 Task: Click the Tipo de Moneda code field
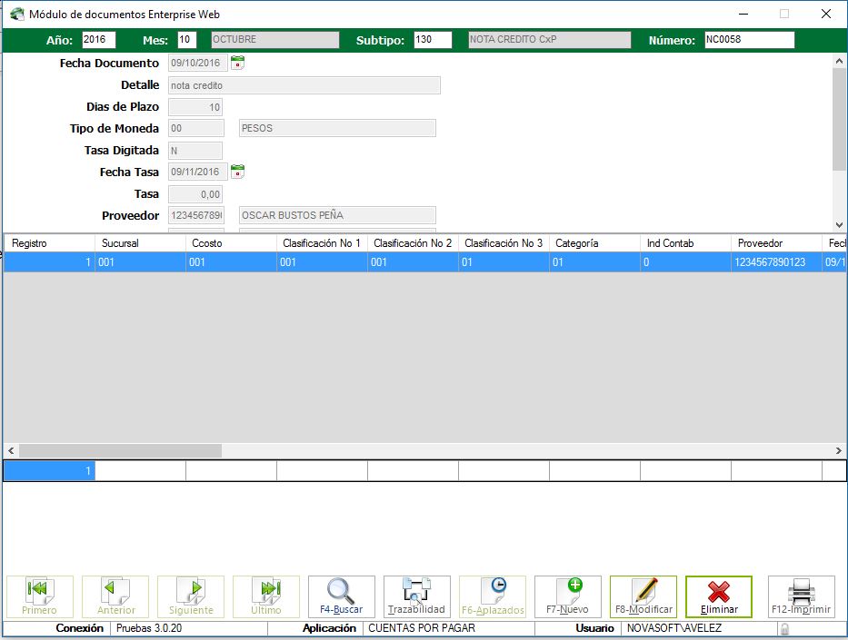coord(195,128)
